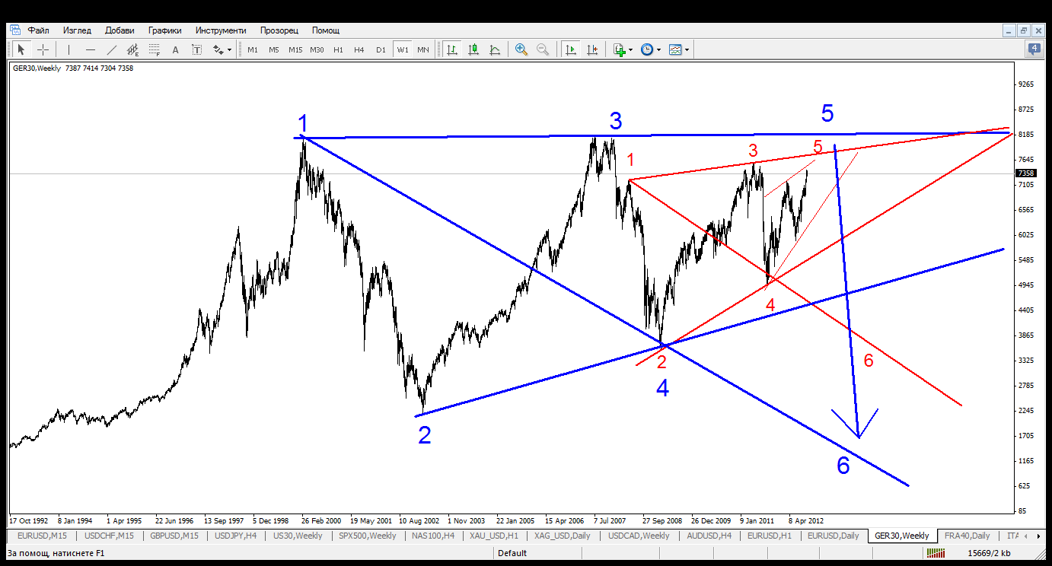Select the text label tool

pos(196,49)
